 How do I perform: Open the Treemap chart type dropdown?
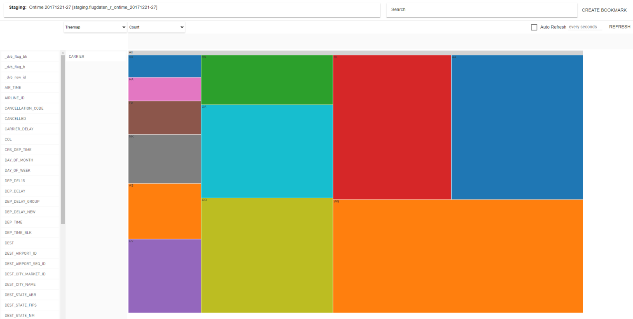coord(95,27)
